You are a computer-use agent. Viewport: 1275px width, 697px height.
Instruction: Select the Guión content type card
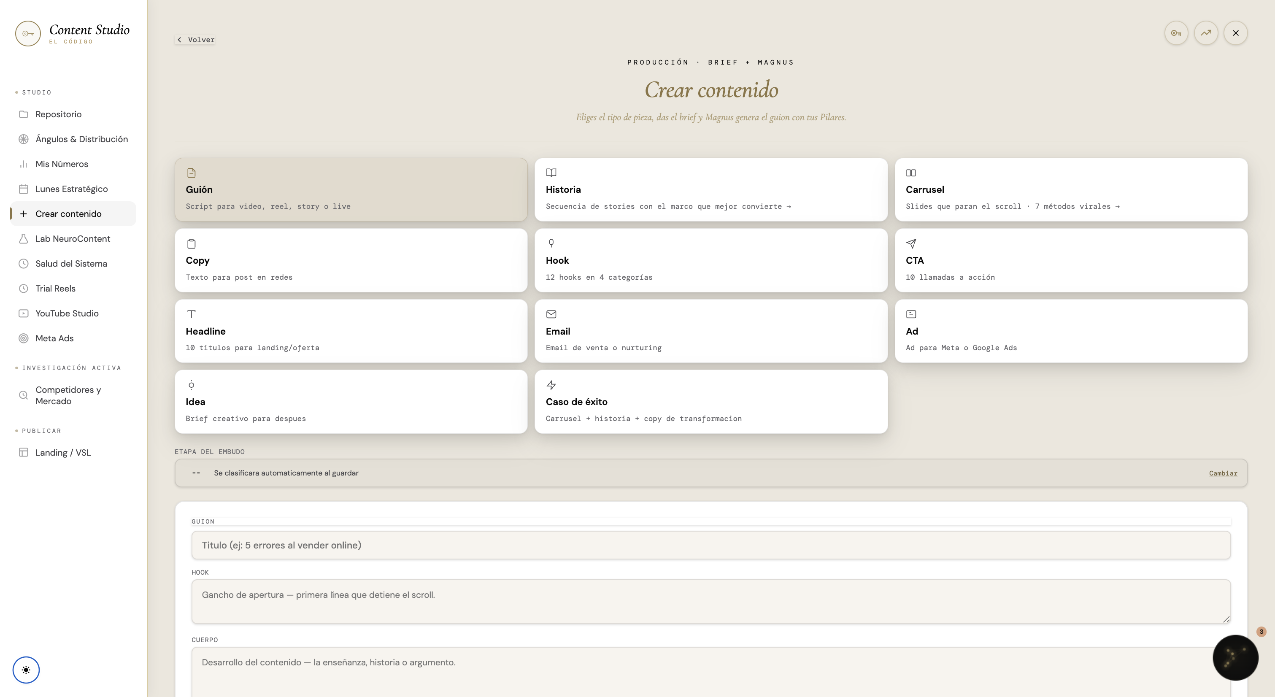[x=351, y=189]
